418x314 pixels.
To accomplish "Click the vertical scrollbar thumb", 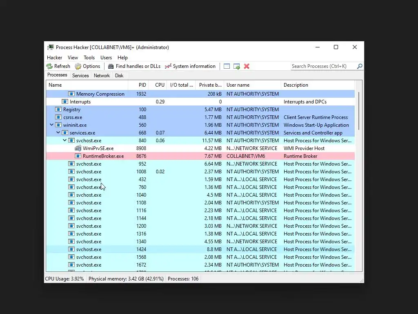I will tap(359, 111).
